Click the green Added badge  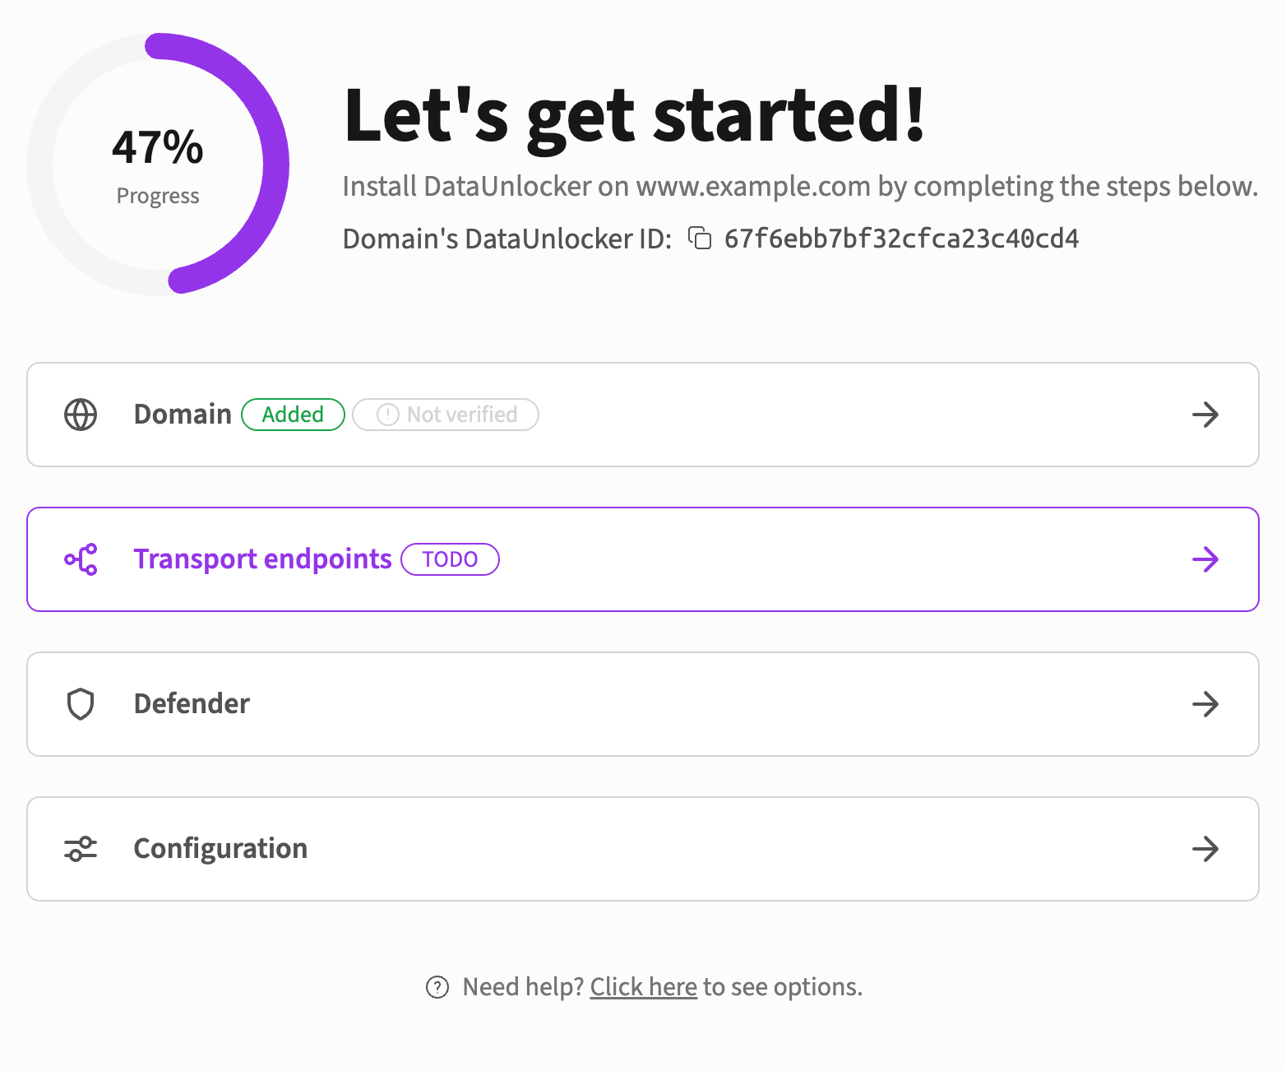(x=293, y=415)
